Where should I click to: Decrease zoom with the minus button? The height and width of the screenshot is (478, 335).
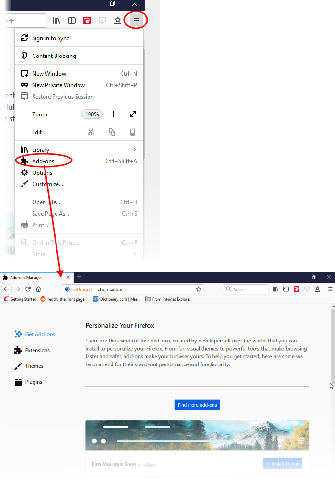pyautogui.click(x=70, y=114)
